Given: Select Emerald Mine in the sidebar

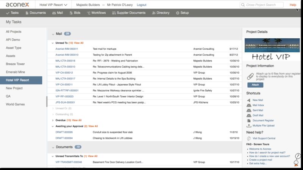Looking at the screenshot, I should point(15,72).
